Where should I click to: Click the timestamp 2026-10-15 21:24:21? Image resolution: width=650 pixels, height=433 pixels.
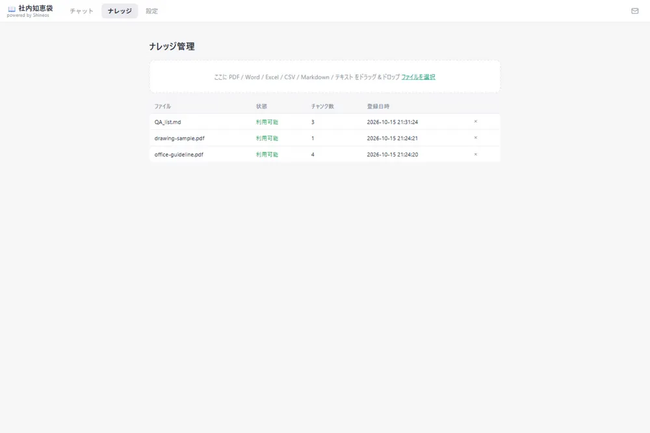[x=392, y=138]
